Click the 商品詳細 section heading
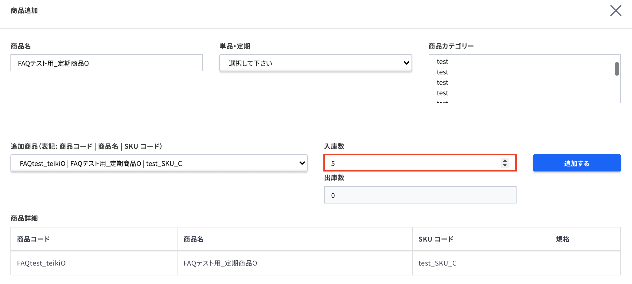Screen dimensions: 632x284 click(24, 218)
